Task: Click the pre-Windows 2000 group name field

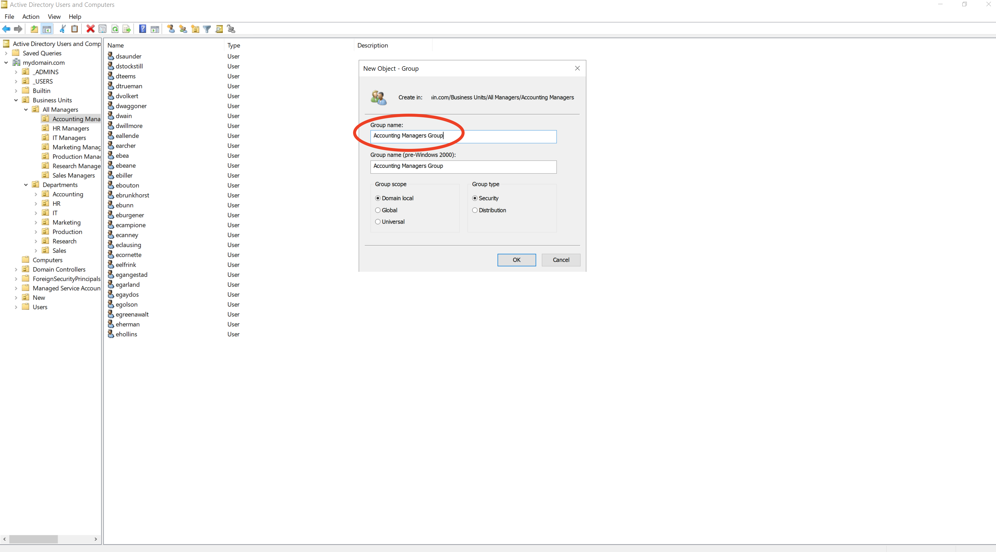Action: point(463,166)
